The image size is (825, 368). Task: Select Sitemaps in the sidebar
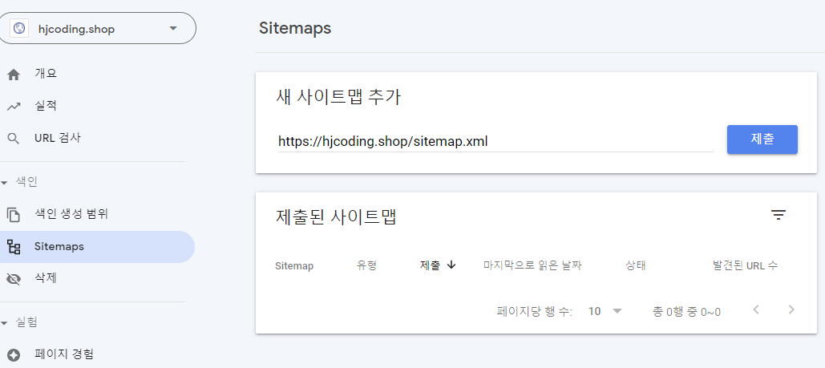97,246
